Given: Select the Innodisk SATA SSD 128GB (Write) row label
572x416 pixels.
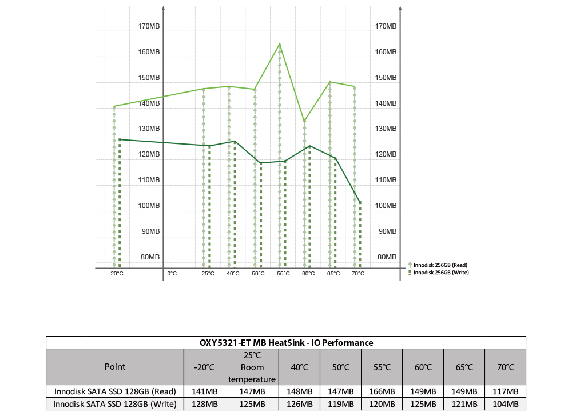Looking at the screenshot, I should (x=115, y=404).
